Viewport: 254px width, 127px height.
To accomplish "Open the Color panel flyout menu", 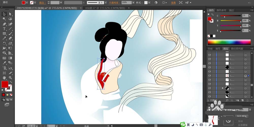I will 252,10.
